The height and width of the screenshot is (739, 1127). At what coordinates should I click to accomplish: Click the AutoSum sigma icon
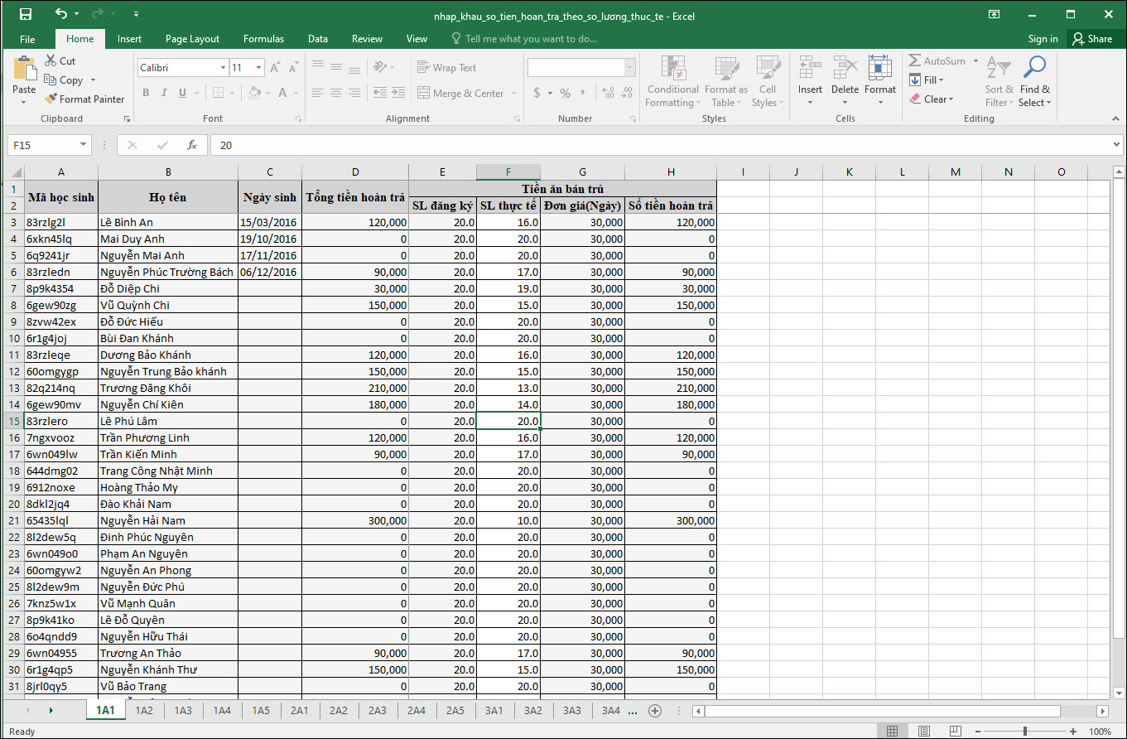pos(915,61)
